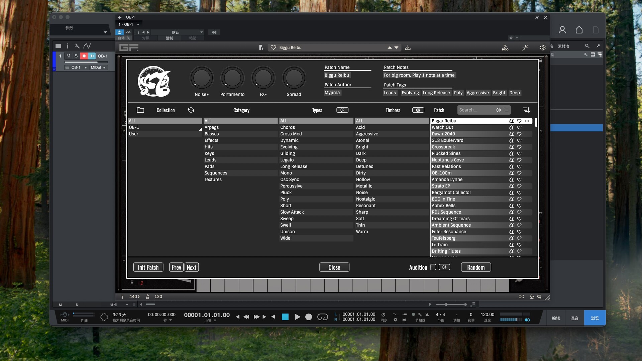Open OB-1 instrument selector on track
This screenshot has width=642, height=361.
click(76, 68)
